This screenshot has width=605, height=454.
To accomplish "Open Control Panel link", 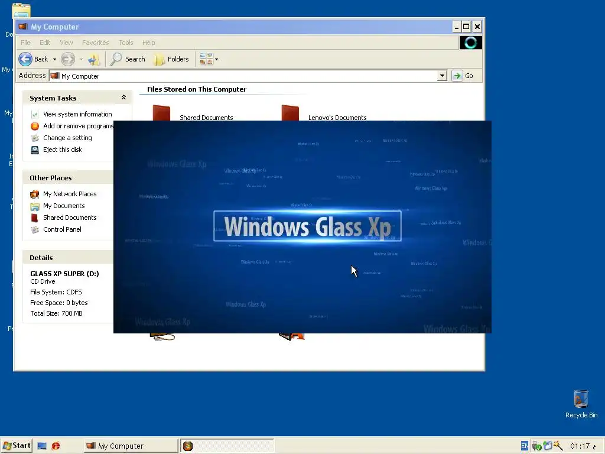I will click(62, 229).
